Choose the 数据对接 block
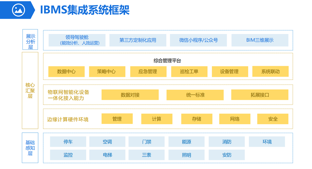312x169 pixels. click(x=130, y=95)
